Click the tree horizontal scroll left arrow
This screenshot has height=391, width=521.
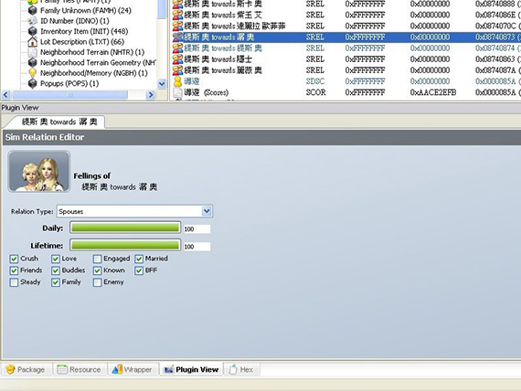coord(6,95)
